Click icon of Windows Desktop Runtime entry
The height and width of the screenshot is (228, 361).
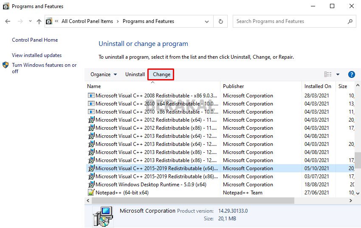coord(91,184)
